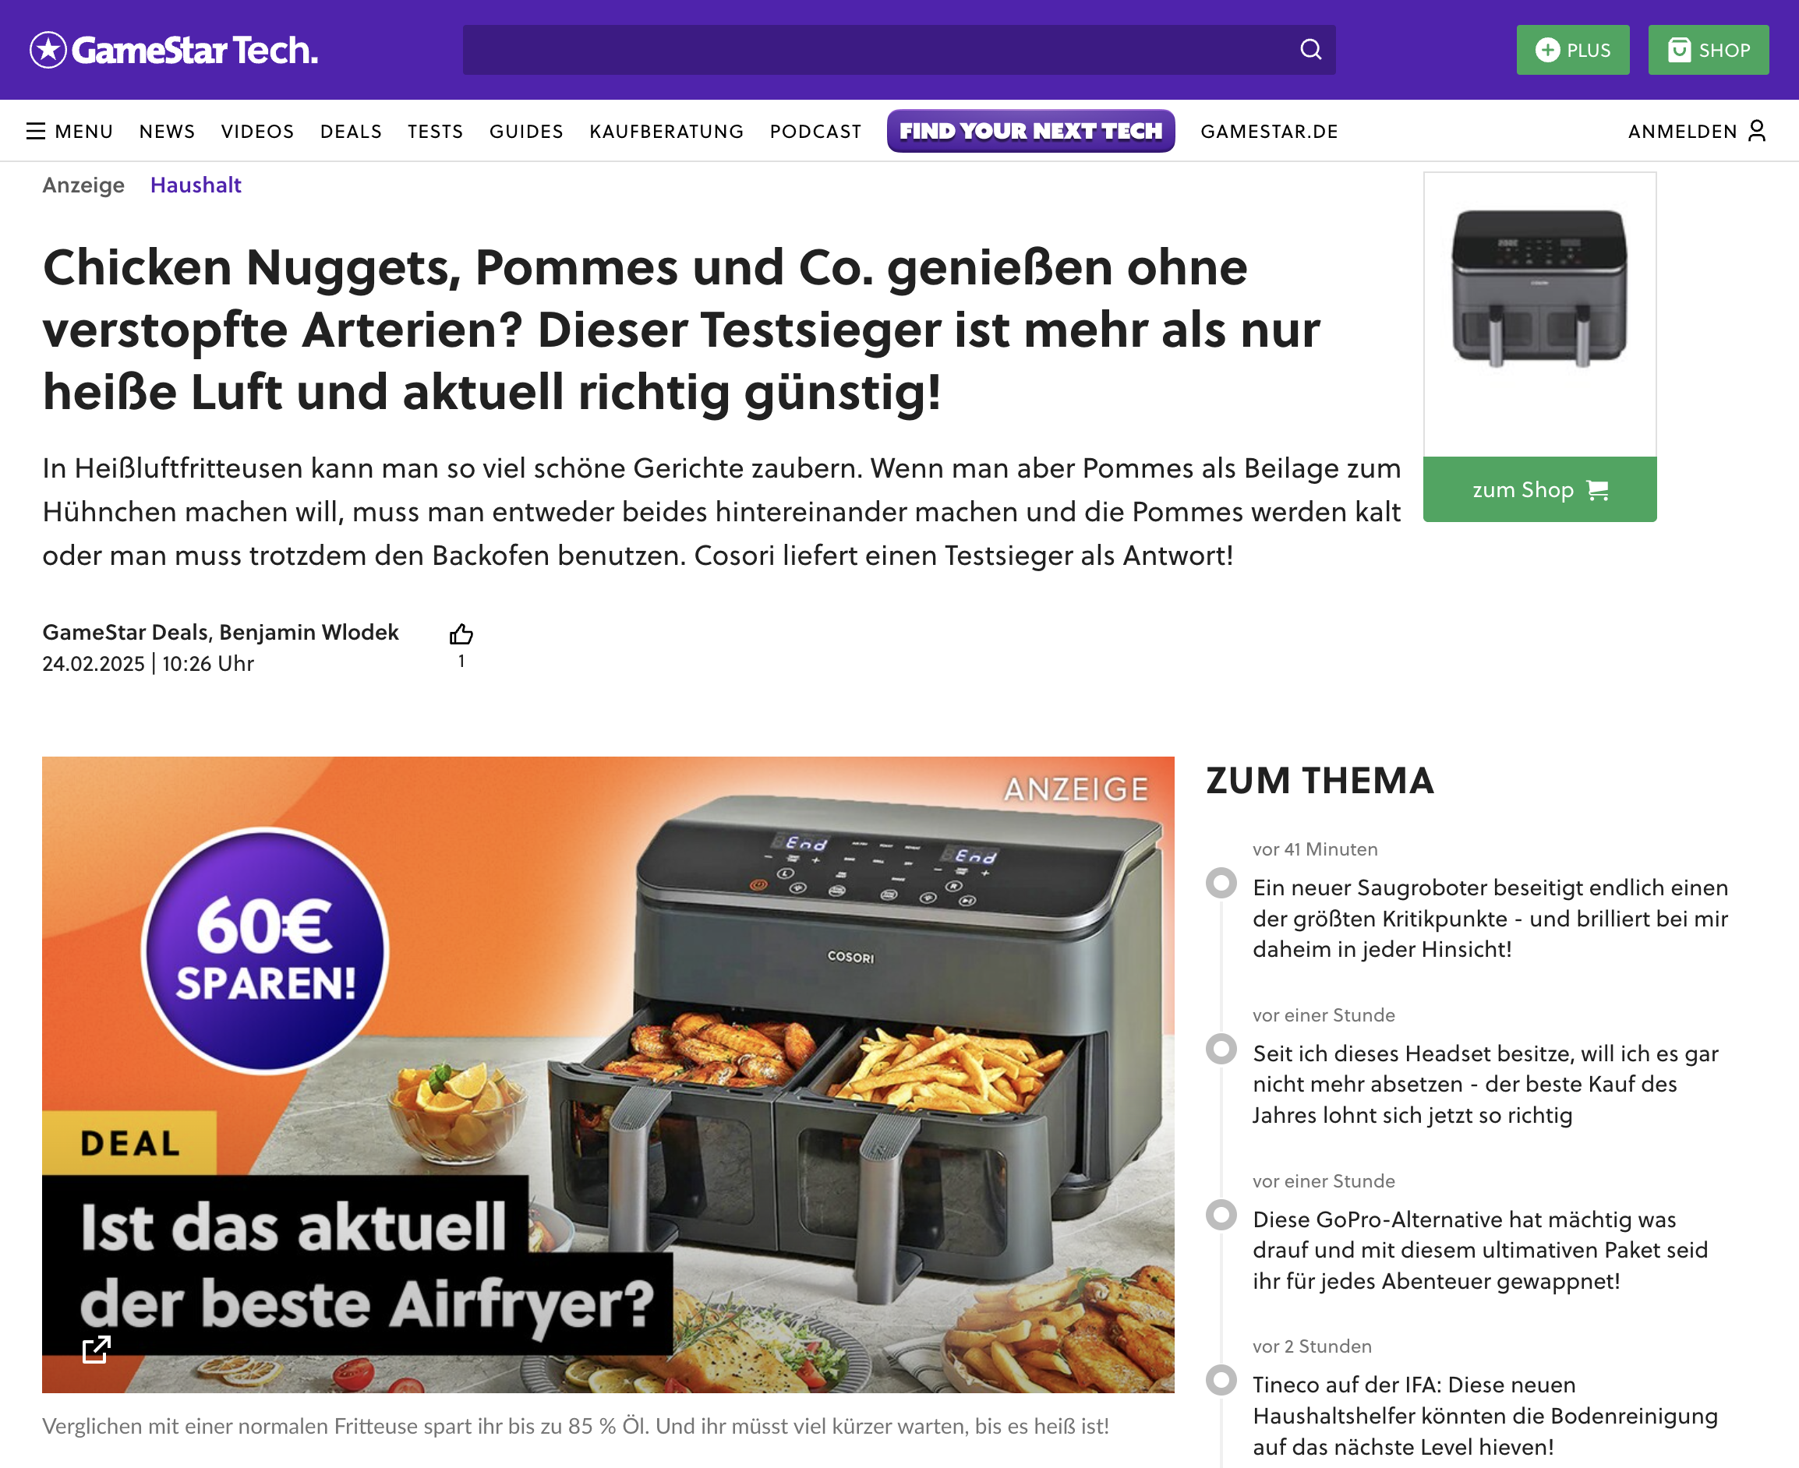Click the PLUS button
Screen dimensions: 1799x1468
pyautogui.click(x=1572, y=50)
